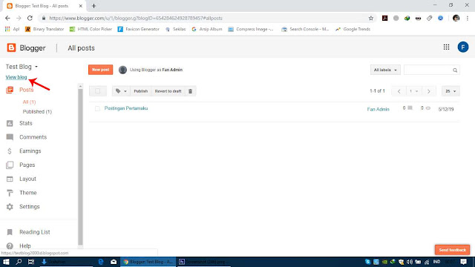The width and height of the screenshot is (475, 267).
Task: Open the Google account avatar F
Action: click(463, 47)
